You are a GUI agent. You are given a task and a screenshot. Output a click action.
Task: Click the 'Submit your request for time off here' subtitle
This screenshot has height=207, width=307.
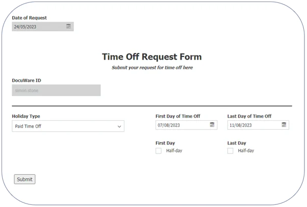click(x=152, y=68)
